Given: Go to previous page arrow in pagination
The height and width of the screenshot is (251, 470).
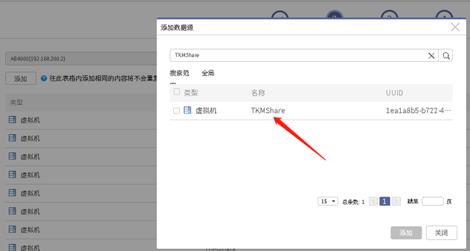Looking at the screenshot, I should tap(373, 201).
